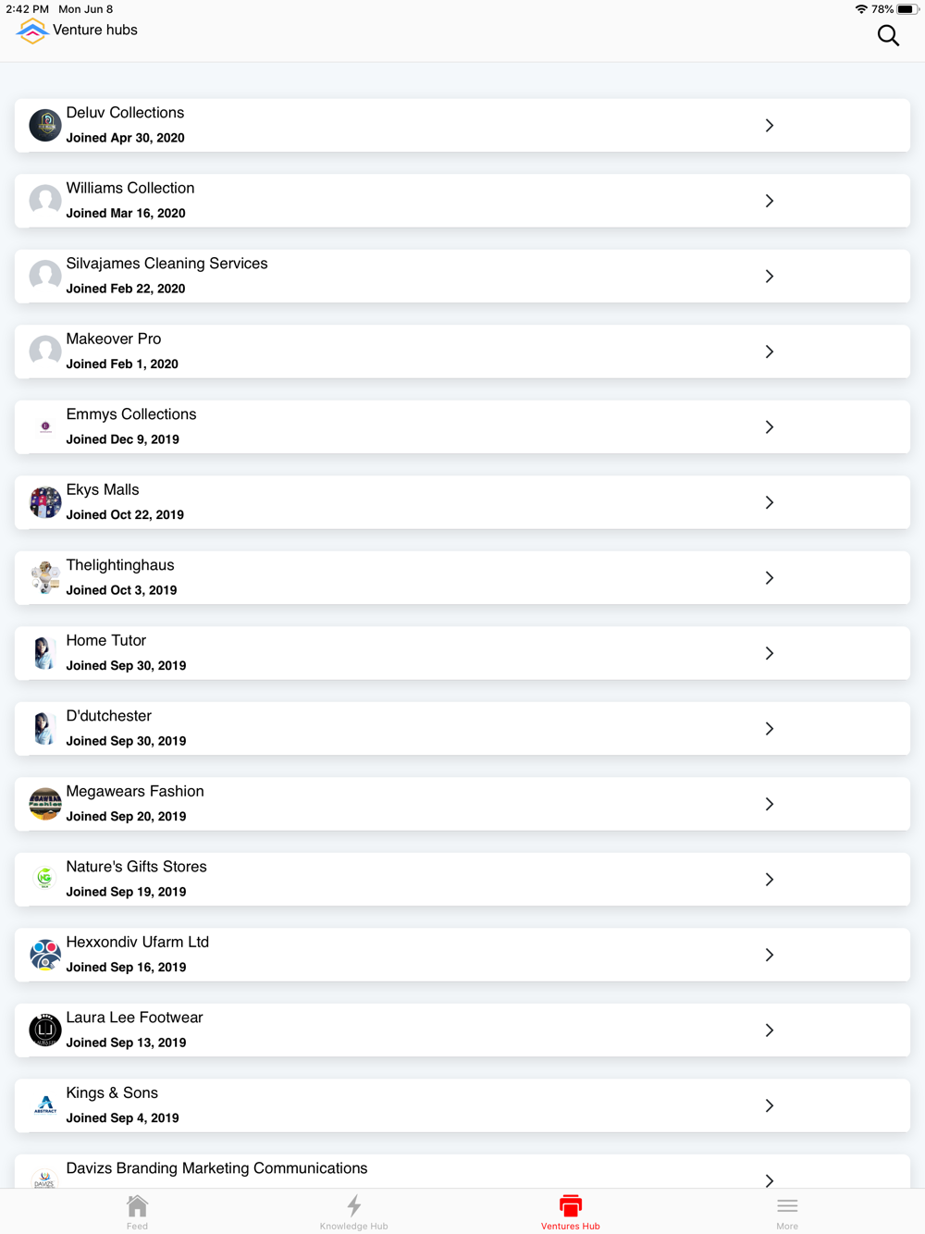
Task: Expand Makeover Pro row chevron
Action: tap(770, 352)
